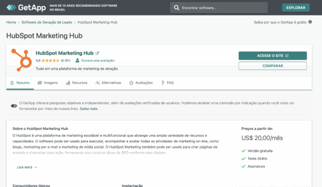322x187 pixels.
Task: Click GetApp arrows icon in disclosure notice
Action: 14,106
